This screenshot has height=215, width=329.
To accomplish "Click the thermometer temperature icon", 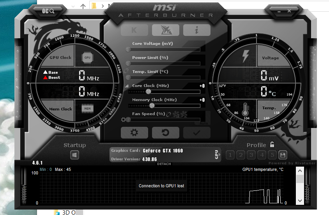I will (x=245, y=109).
